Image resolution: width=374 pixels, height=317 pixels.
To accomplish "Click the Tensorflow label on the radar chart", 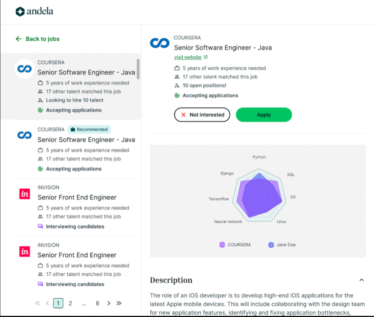I will tap(219, 199).
